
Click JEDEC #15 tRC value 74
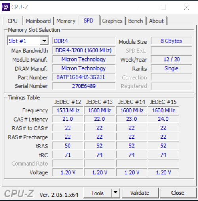tap(163, 155)
